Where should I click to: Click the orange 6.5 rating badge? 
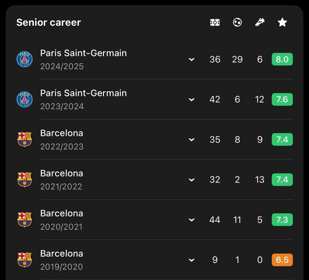(x=282, y=260)
